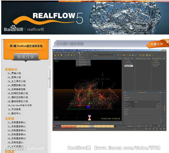Image resolution: width=169 pixels, height=153 pixels.
Task: Click the 场景文件 button
Action: [156, 44]
